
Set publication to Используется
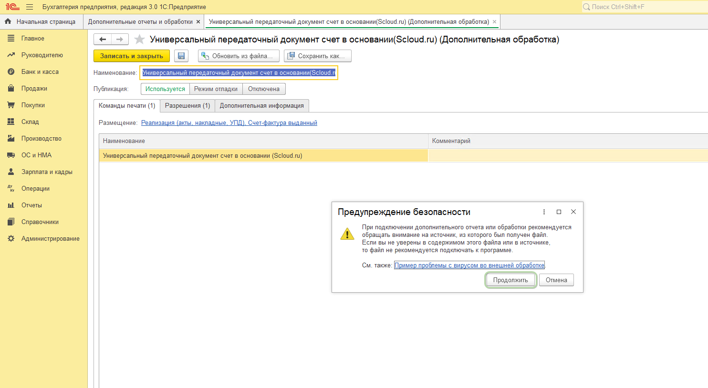[165, 89]
